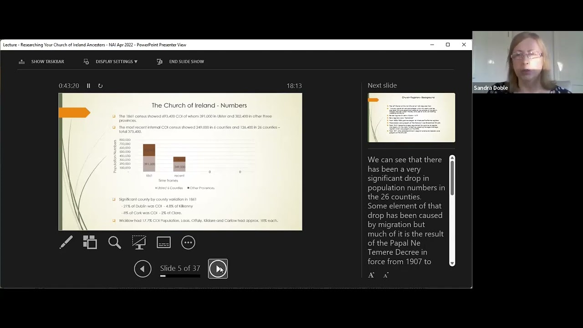Toggle black or unblack slide show
Screen dimensions: 583x328
pyautogui.click(x=139, y=242)
